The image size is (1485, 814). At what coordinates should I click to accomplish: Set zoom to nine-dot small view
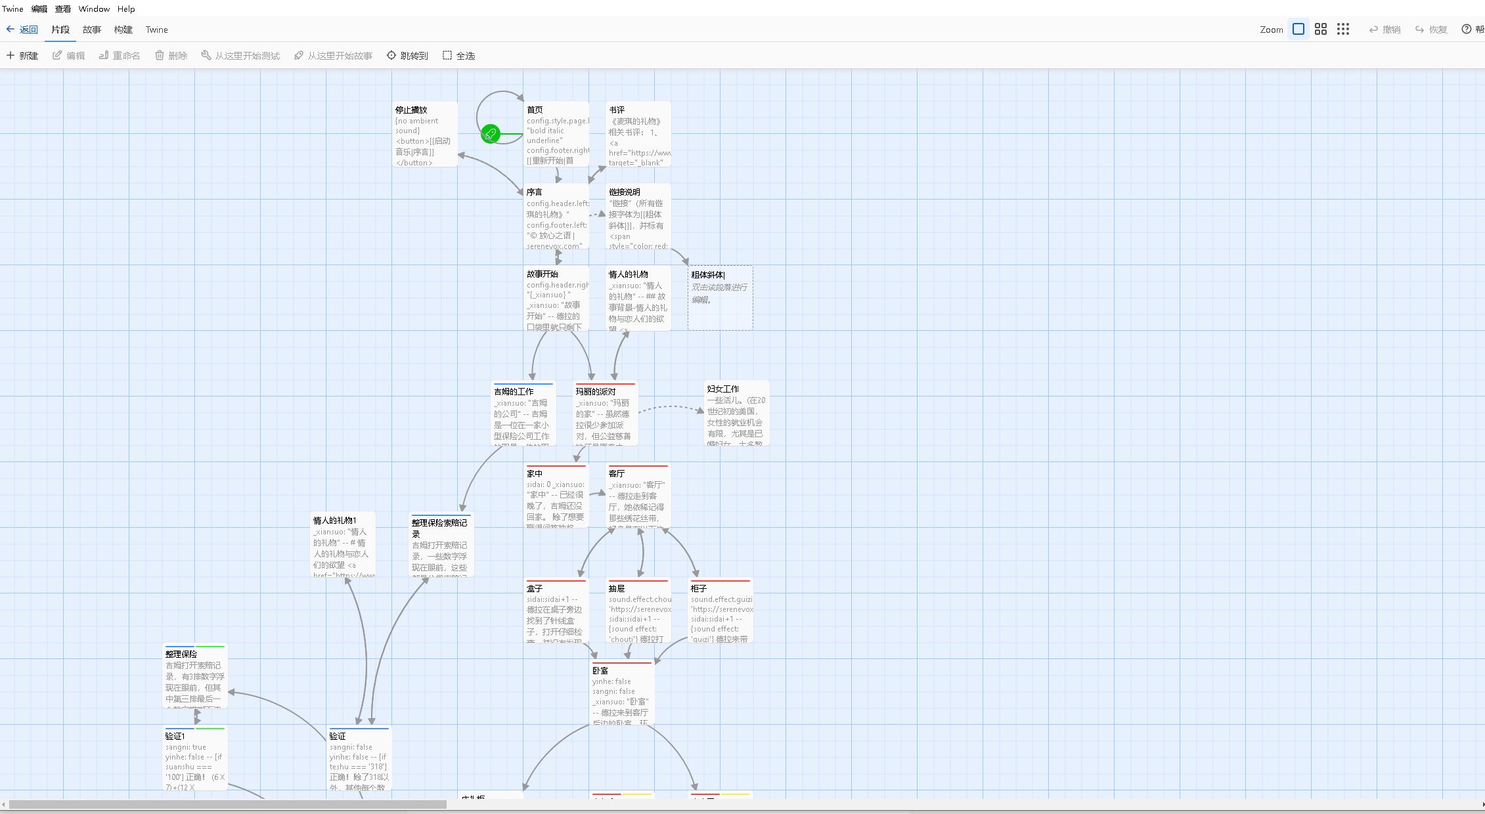coord(1343,29)
